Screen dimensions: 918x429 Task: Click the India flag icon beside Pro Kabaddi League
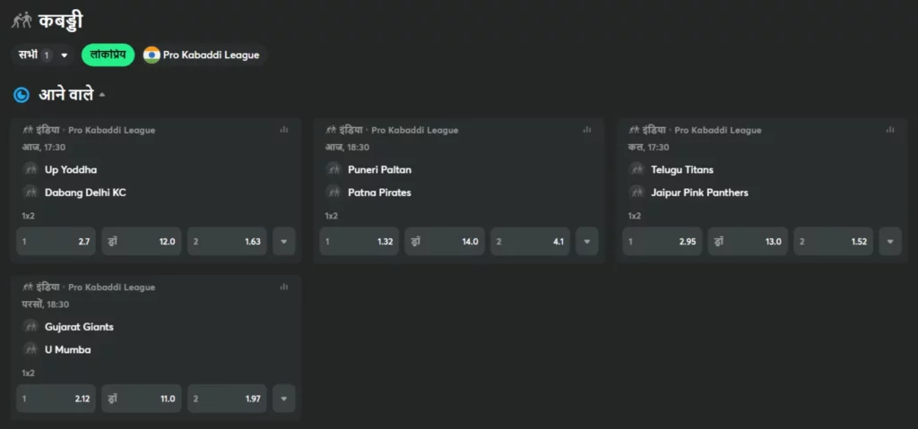click(x=152, y=56)
